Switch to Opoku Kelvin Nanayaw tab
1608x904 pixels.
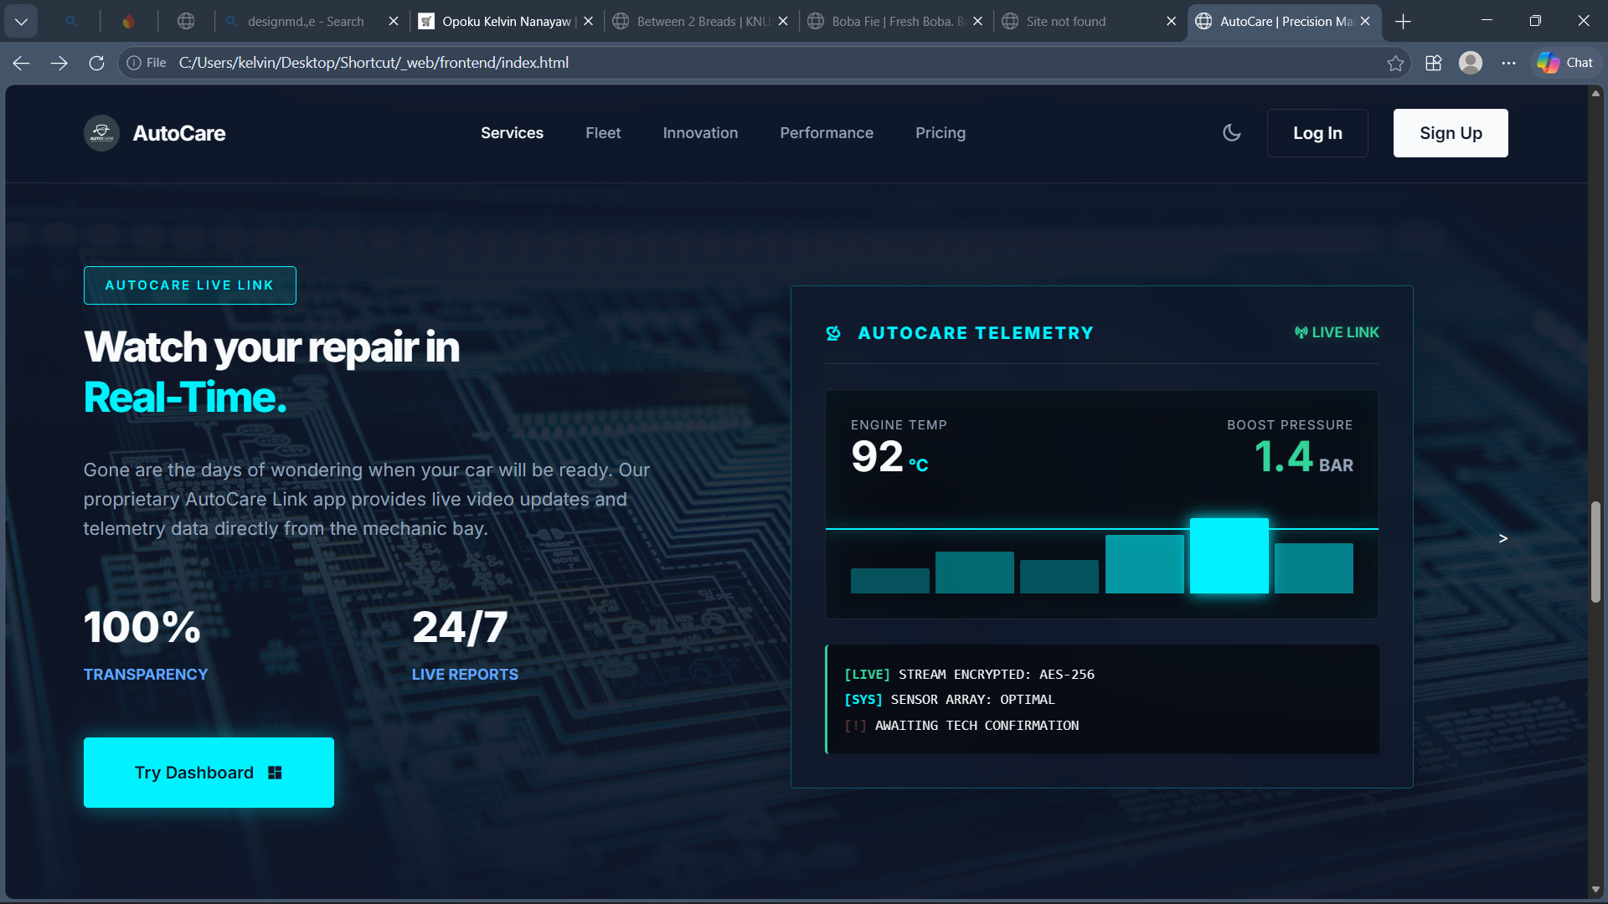pos(505,22)
